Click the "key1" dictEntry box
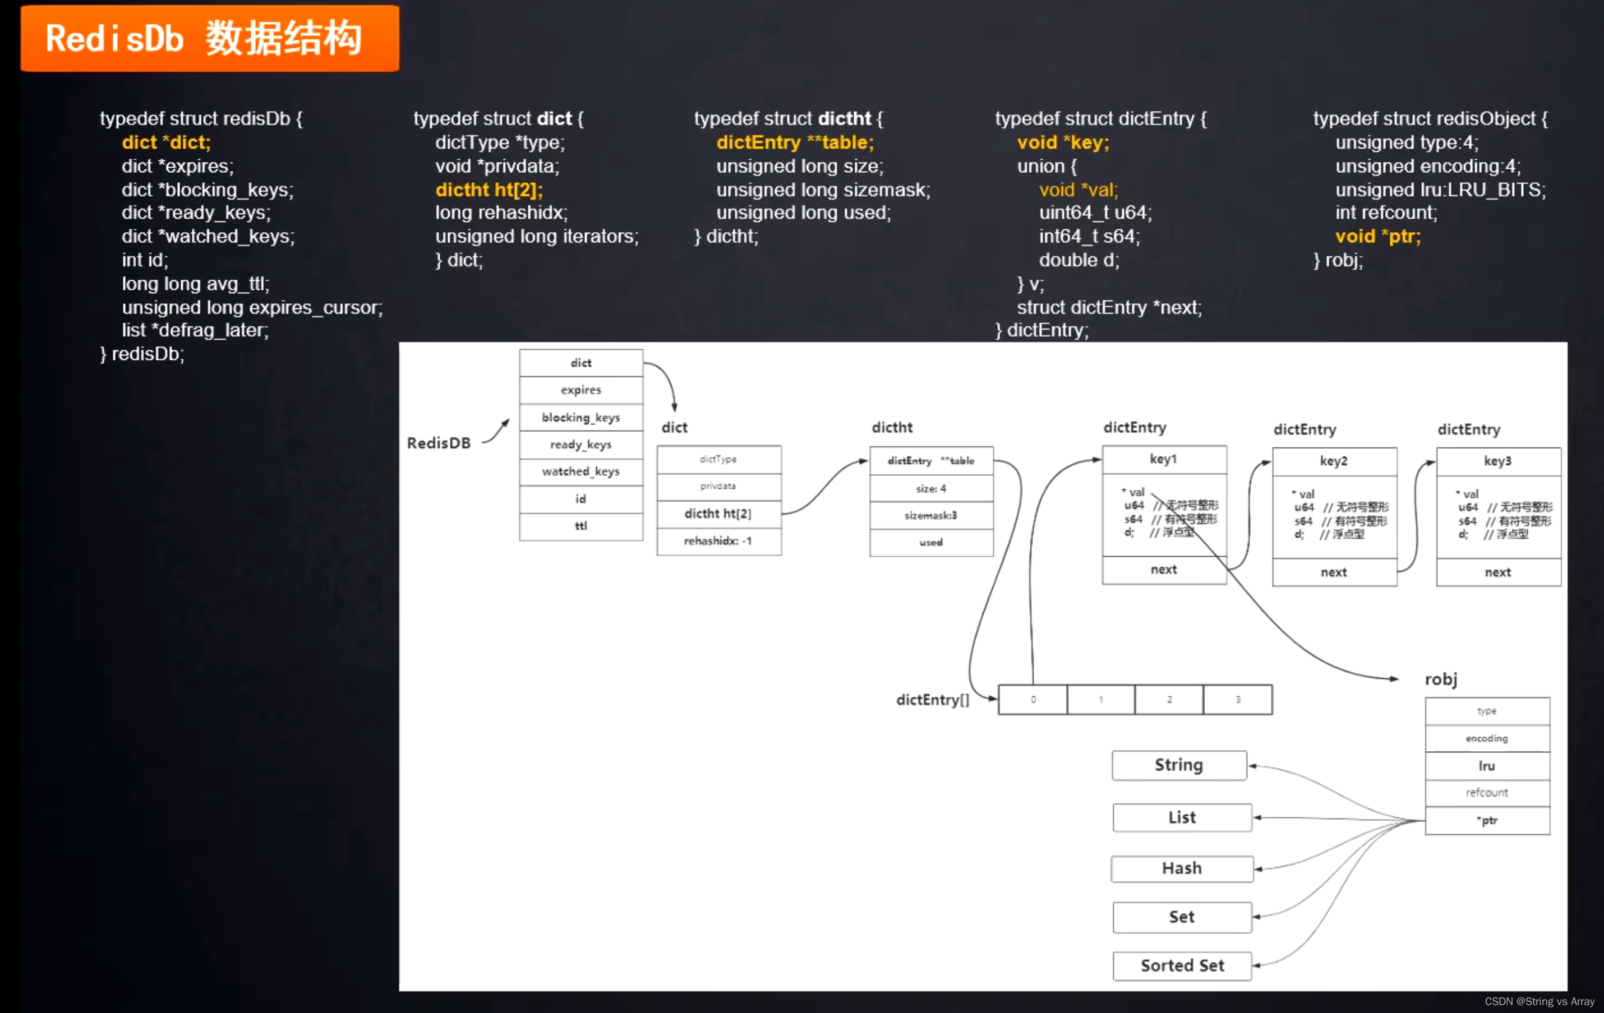The height and width of the screenshot is (1013, 1604). pos(1164,460)
